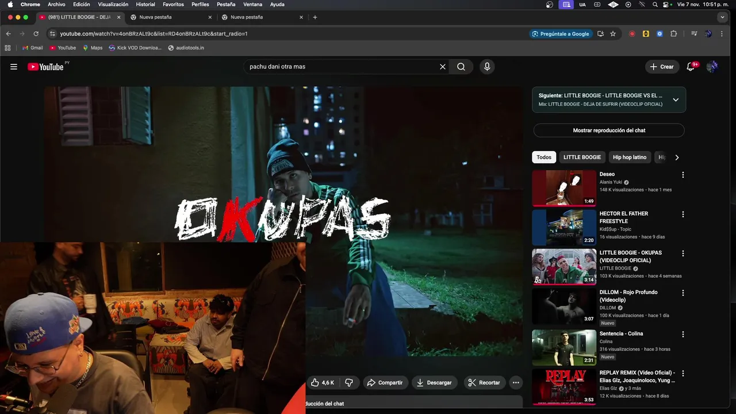Screen dimensions: 736x414
Task: Click the address bar URL
Action: (154, 34)
